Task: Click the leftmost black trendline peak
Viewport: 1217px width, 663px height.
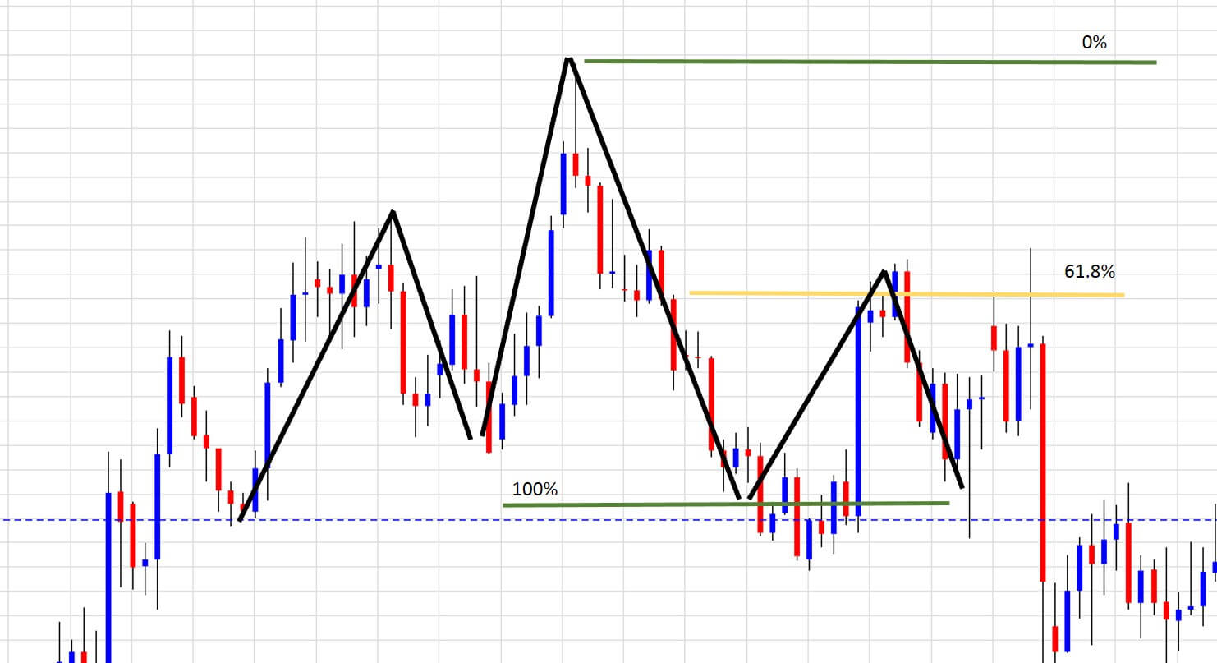Action: (x=393, y=212)
